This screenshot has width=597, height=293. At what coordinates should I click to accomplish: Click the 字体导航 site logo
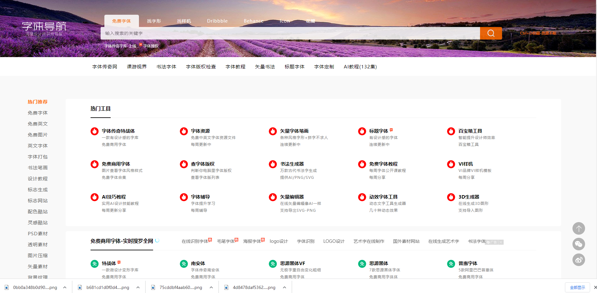click(44, 29)
